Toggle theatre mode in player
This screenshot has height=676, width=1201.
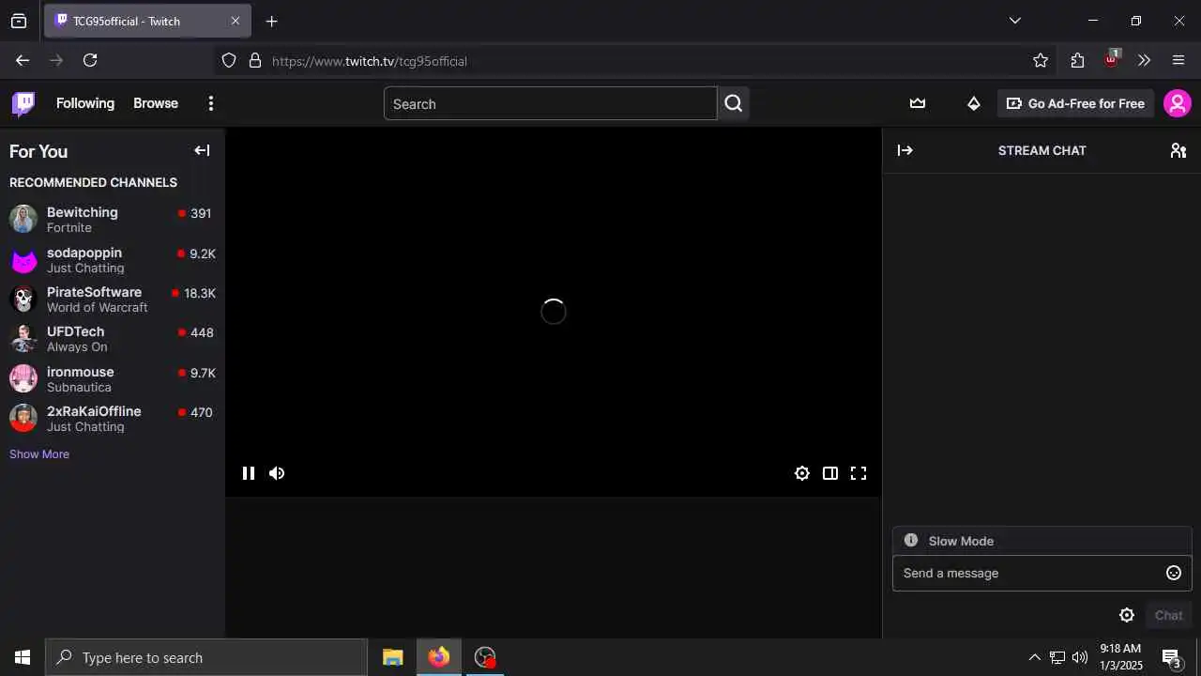pyautogui.click(x=830, y=473)
